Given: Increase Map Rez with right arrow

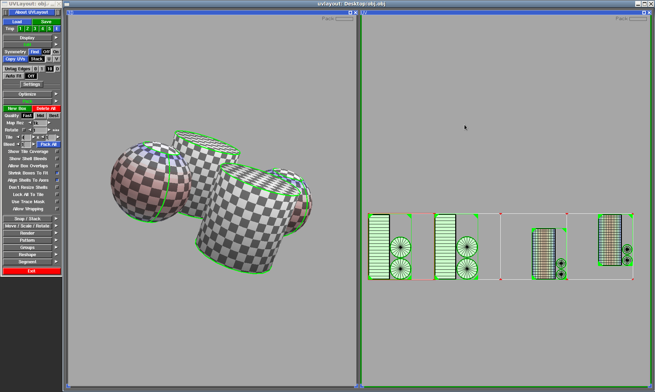Looking at the screenshot, I should pos(49,123).
